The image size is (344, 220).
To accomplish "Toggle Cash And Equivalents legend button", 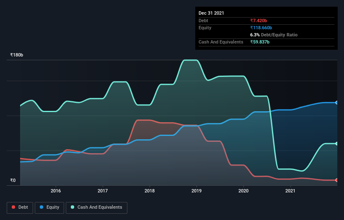I will (x=96, y=207).
